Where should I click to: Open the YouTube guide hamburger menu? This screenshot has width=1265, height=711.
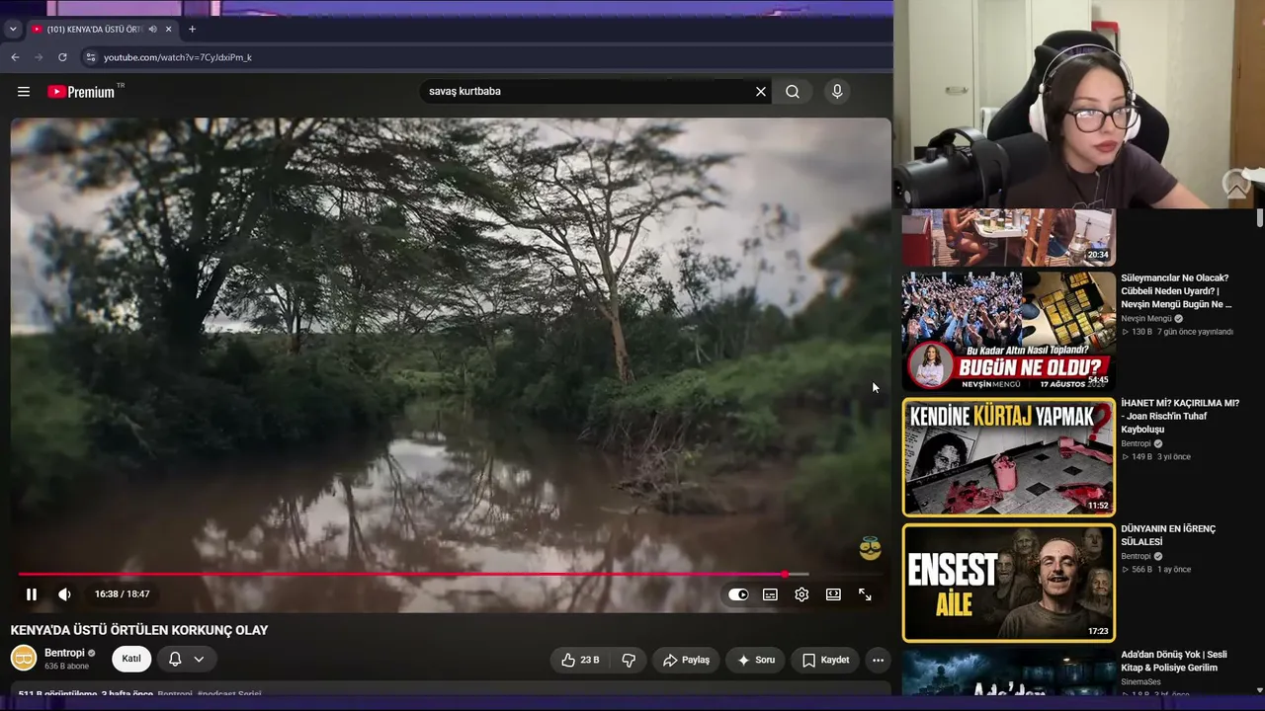[24, 92]
